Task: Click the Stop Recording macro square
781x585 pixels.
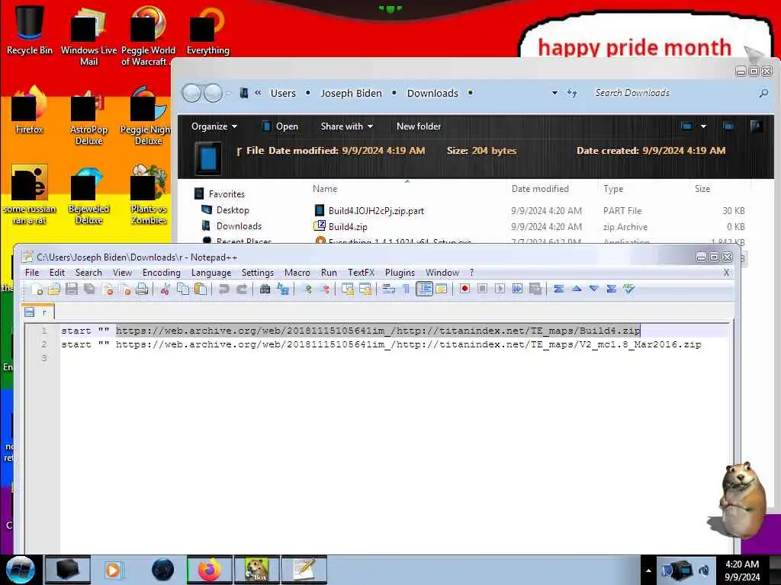Action: (482, 289)
